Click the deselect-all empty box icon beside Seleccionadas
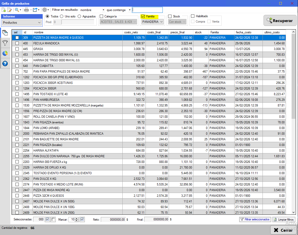 click(53, 219)
